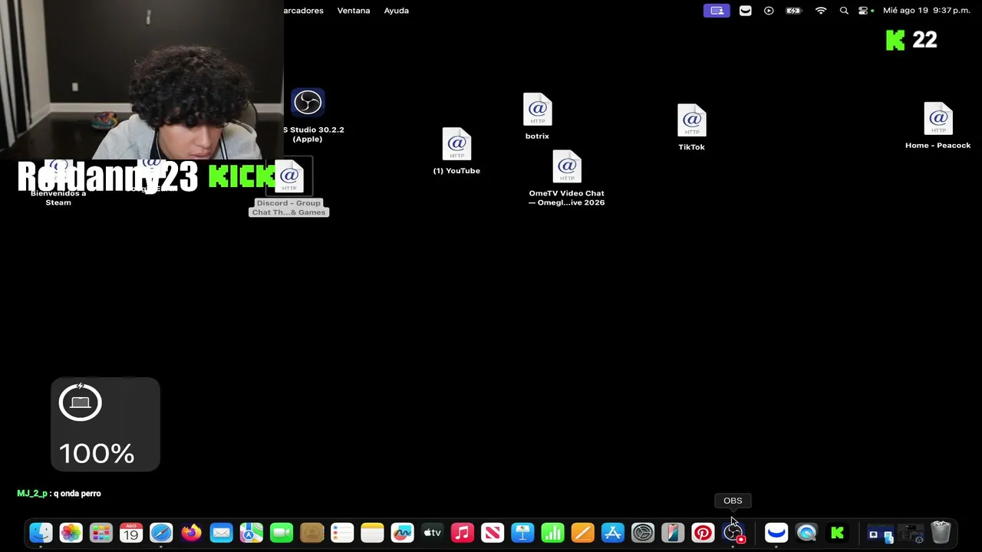Open the second minimized window near Trash
The height and width of the screenshot is (552, 982).
[x=911, y=533]
